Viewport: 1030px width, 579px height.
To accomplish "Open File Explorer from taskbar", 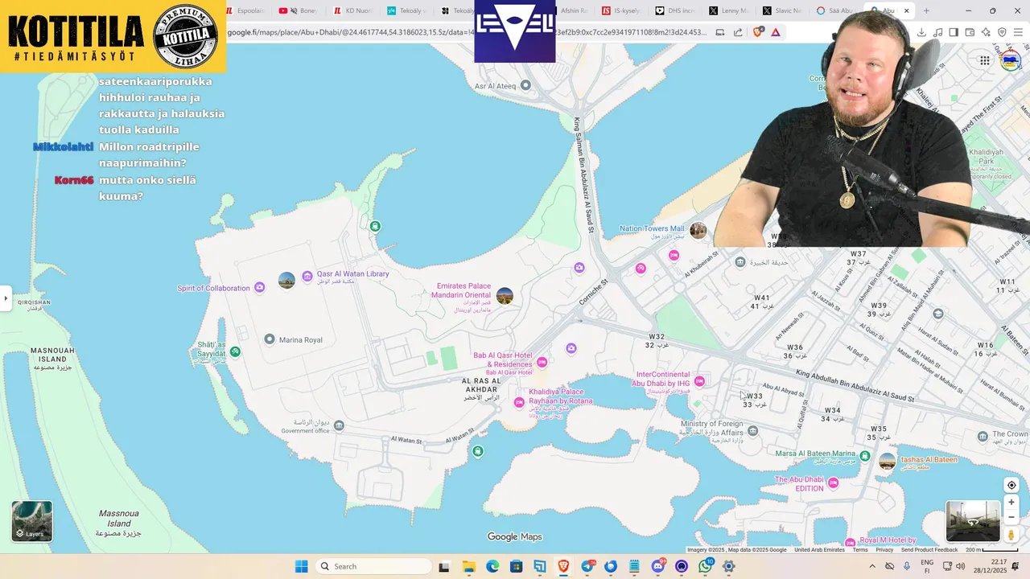I will coord(468,566).
